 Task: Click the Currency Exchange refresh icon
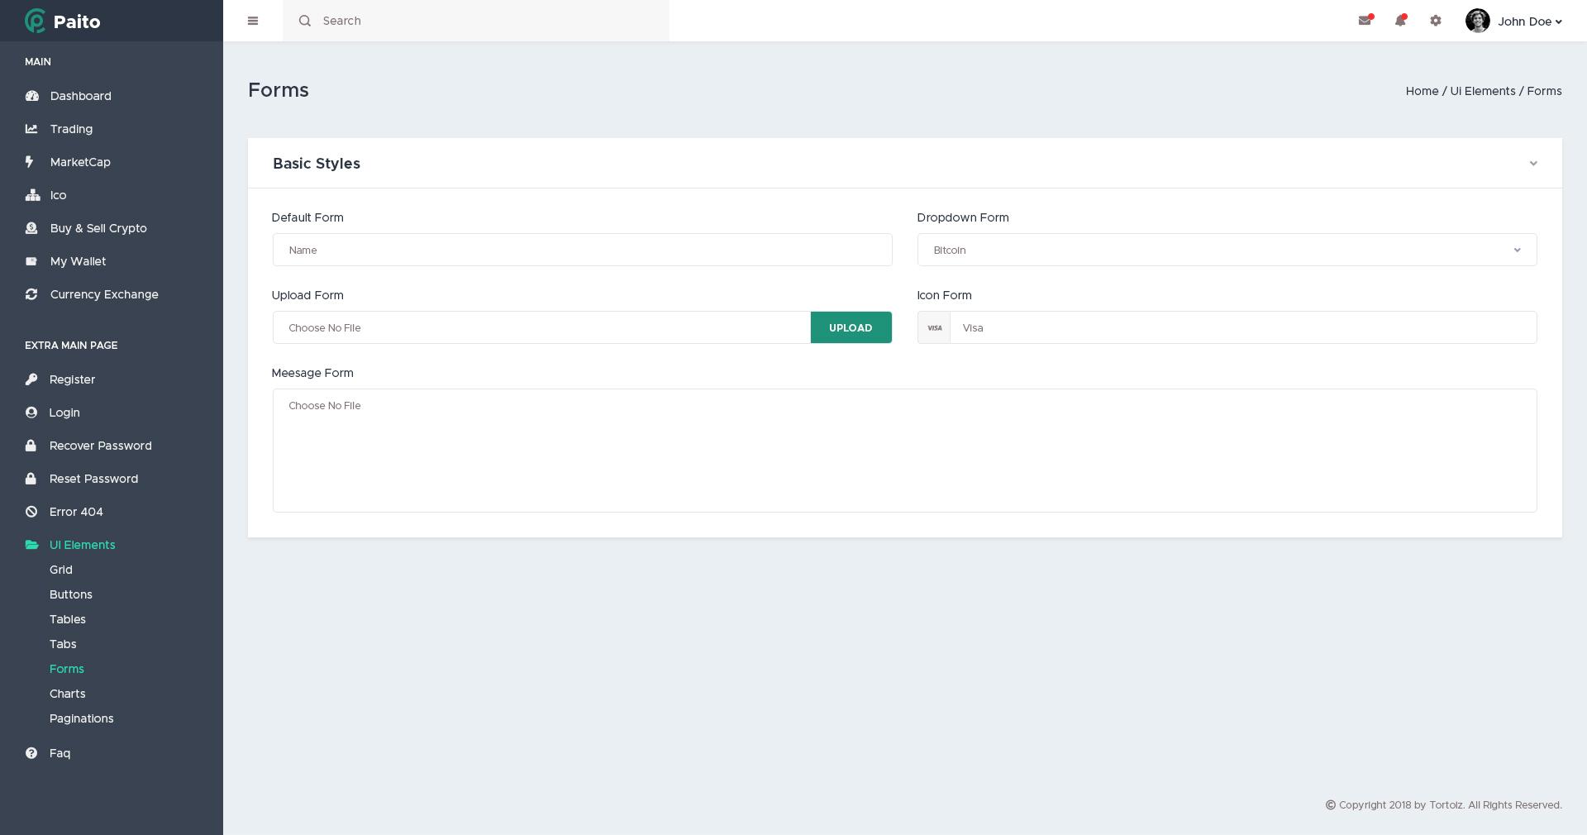click(31, 294)
